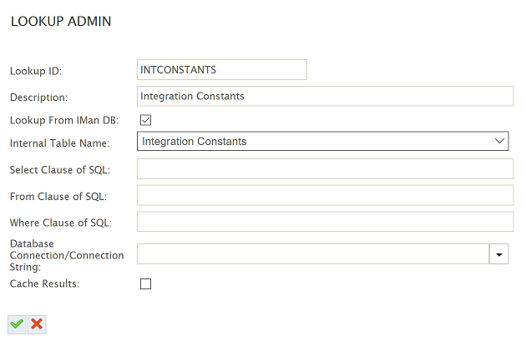Click into the Description text field
This screenshot has height=346, width=526.
tap(325, 96)
